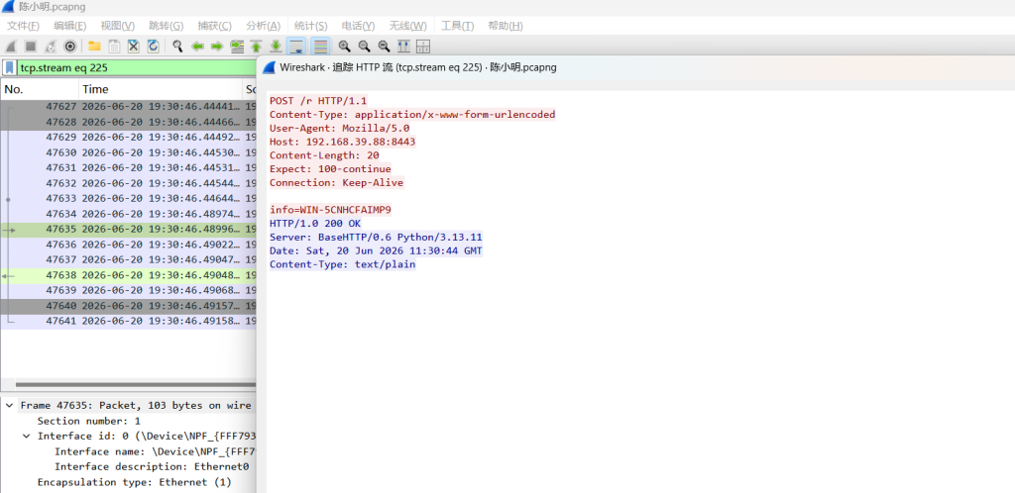Select packet row 47629
This screenshot has width=1015, height=493.
click(128, 137)
